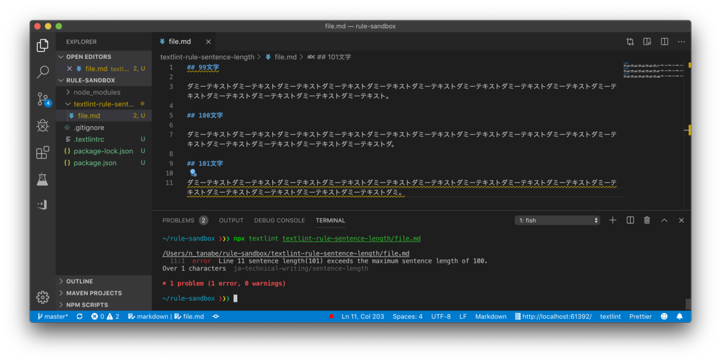Viewport: 721px width, 362px height.
Task: Change line ending via 'LF' status item
Action: [463, 316]
